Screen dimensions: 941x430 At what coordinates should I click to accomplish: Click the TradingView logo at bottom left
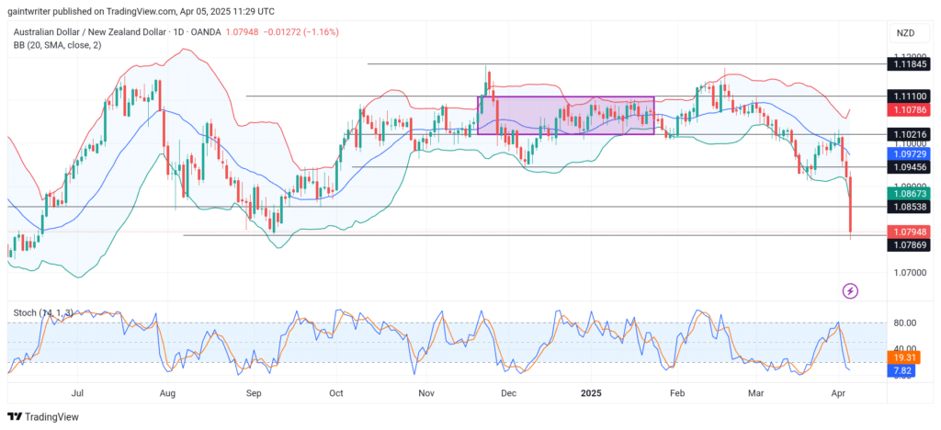tap(42, 417)
